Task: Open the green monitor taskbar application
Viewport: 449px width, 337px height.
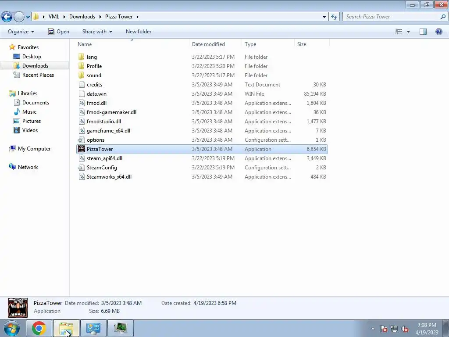Action: click(120, 328)
